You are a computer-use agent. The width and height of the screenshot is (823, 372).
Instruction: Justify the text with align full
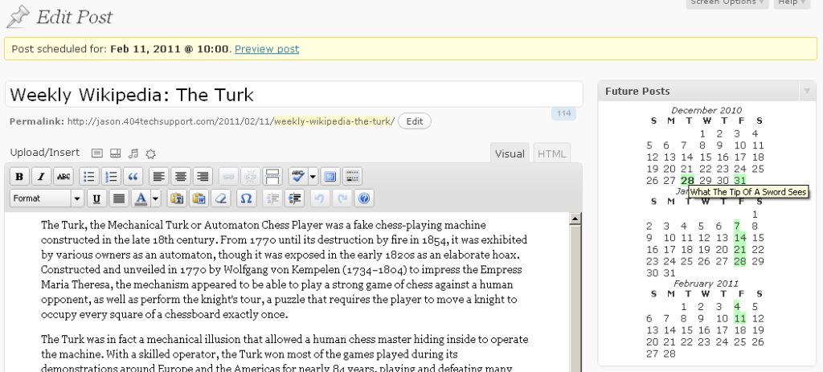119,198
